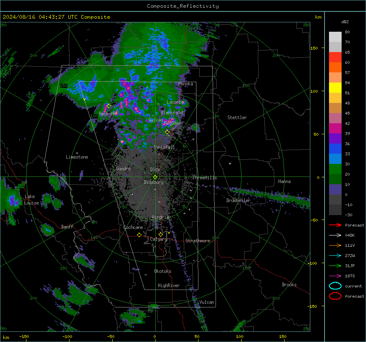Click the Stettler city label

pyautogui.click(x=237, y=118)
